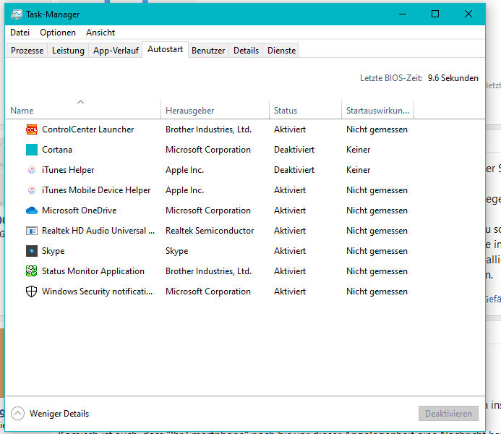
Task: Click the Cortana app icon
Action: point(31,150)
